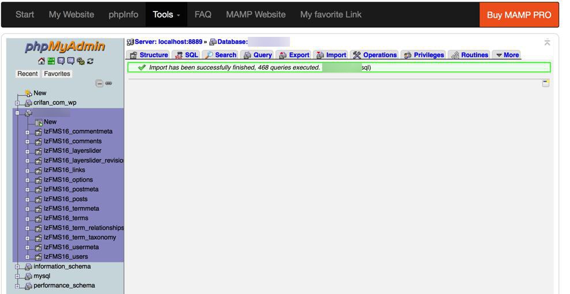Screen dimensions: 570x294
Task: Open phpInfo in the top bar
Action: click(x=123, y=14)
